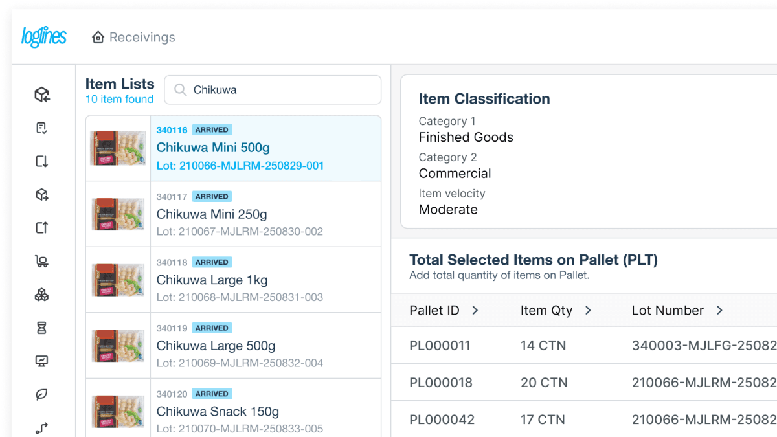777x437 pixels.
Task: Click the Loglines logo
Action: pyautogui.click(x=44, y=37)
